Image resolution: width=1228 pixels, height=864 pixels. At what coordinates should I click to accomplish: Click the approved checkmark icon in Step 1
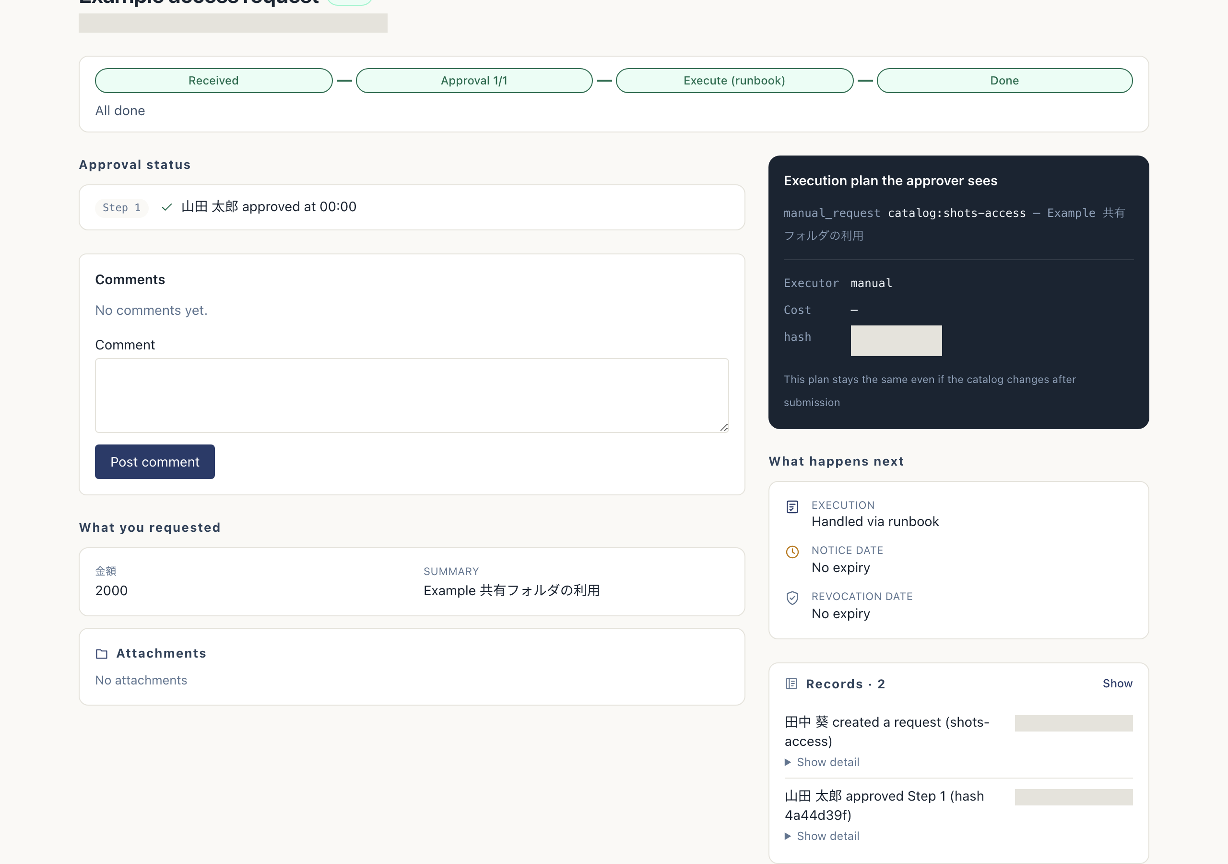click(167, 207)
